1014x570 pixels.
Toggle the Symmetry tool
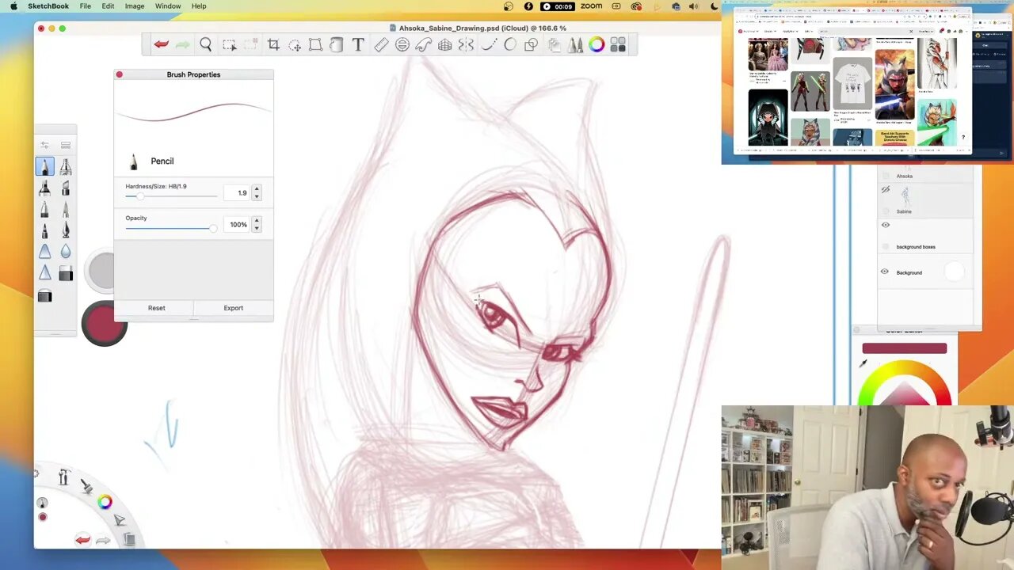click(x=466, y=45)
